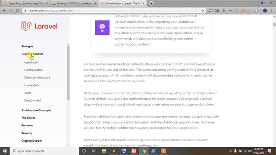Open the Homestead docs link
The image size is (276, 155).
pos(32,85)
